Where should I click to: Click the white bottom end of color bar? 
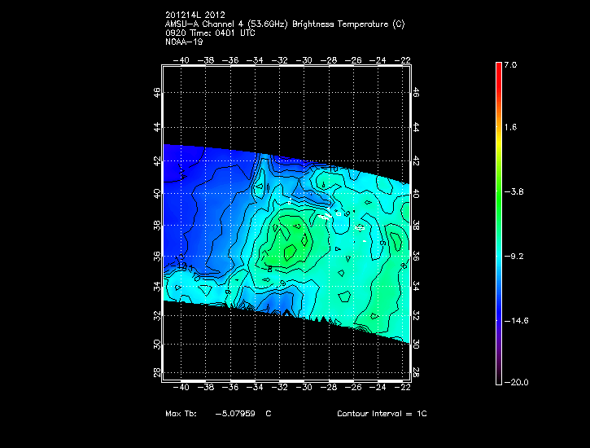click(x=499, y=378)
